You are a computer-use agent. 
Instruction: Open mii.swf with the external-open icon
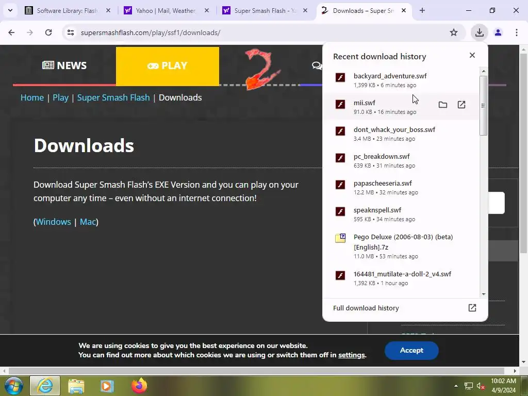(461, 105)
